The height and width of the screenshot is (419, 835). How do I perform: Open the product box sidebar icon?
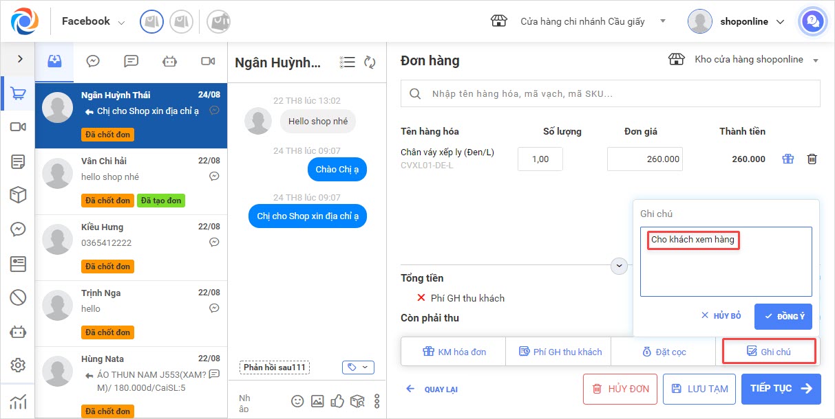(19, 195)
